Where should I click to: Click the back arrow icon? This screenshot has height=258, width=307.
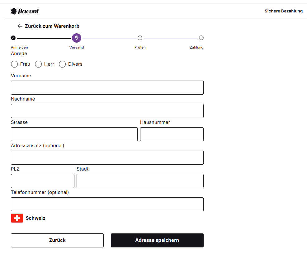20,26
